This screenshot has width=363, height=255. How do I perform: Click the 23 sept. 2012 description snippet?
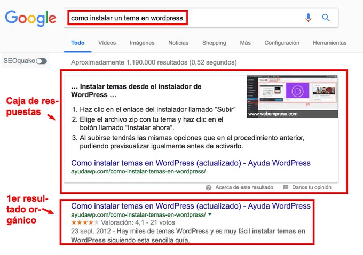(x=188, y=236)
